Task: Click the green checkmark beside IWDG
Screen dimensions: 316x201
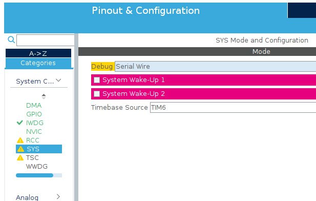Action: coord(19,123)
